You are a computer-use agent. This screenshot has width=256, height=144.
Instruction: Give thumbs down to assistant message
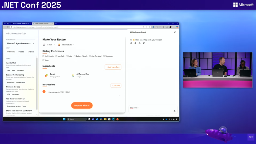point(144,43)
